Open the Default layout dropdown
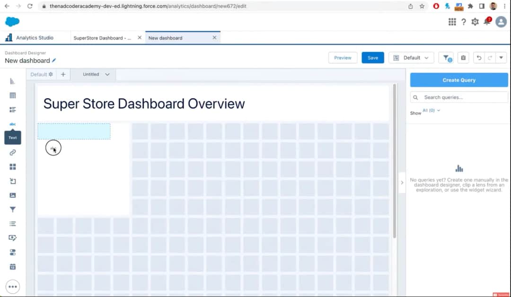This screenshot has width=511, height=297. point(411,58)
